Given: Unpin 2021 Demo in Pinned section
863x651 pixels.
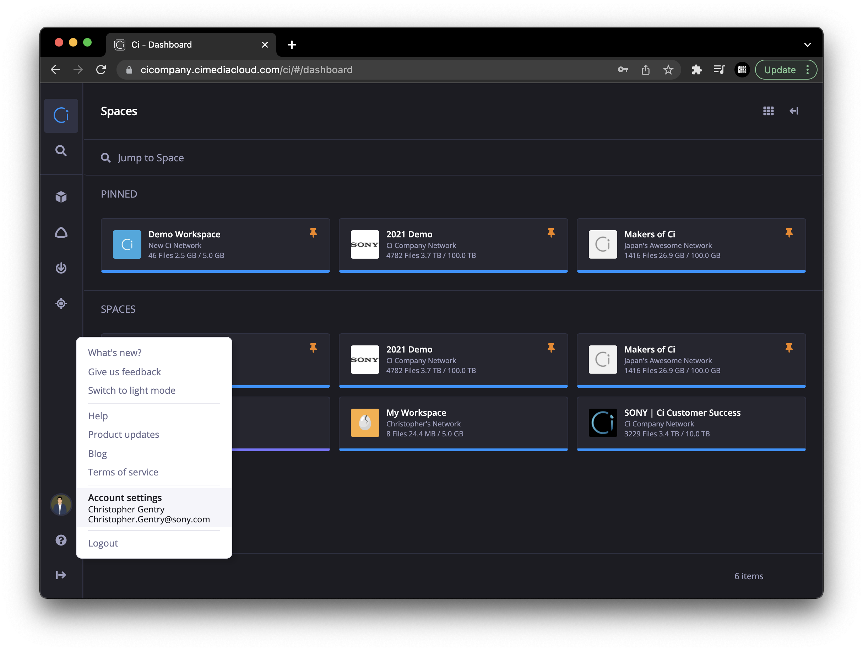Looking at the screenshot, I should tap(551, 233).
